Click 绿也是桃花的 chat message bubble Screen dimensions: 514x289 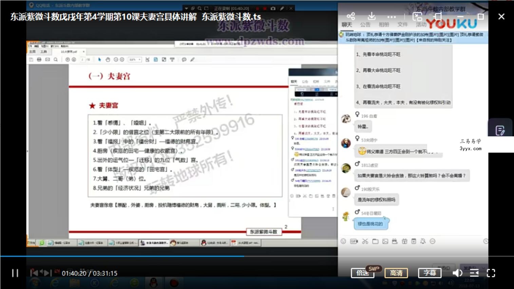point(371,224)
